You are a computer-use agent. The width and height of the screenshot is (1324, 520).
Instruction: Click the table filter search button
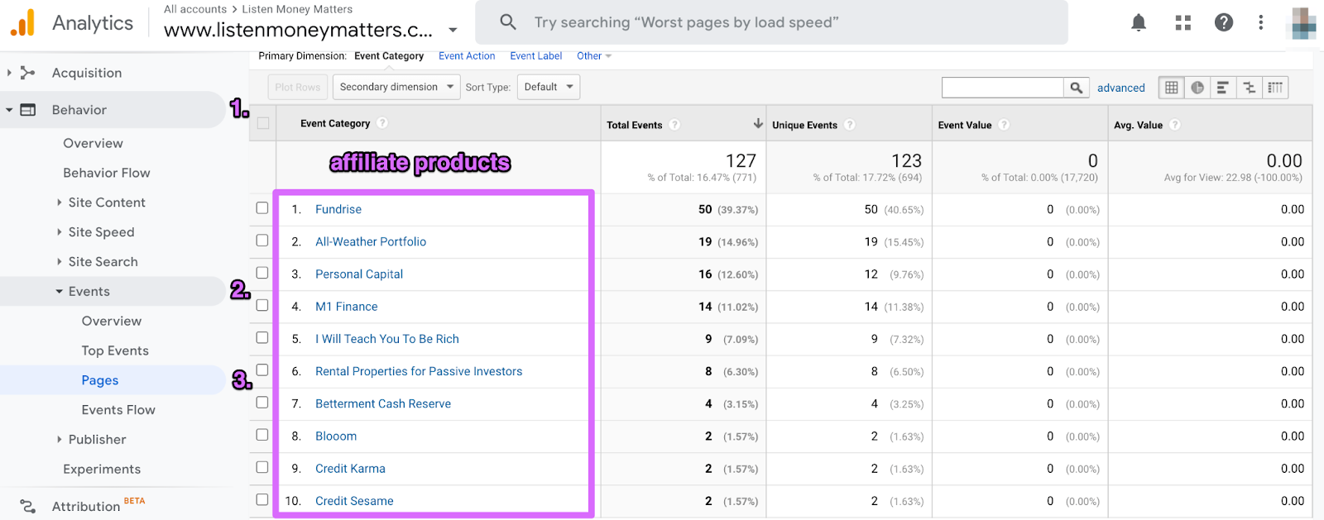pyautogui.click(x=1076, y=88)
